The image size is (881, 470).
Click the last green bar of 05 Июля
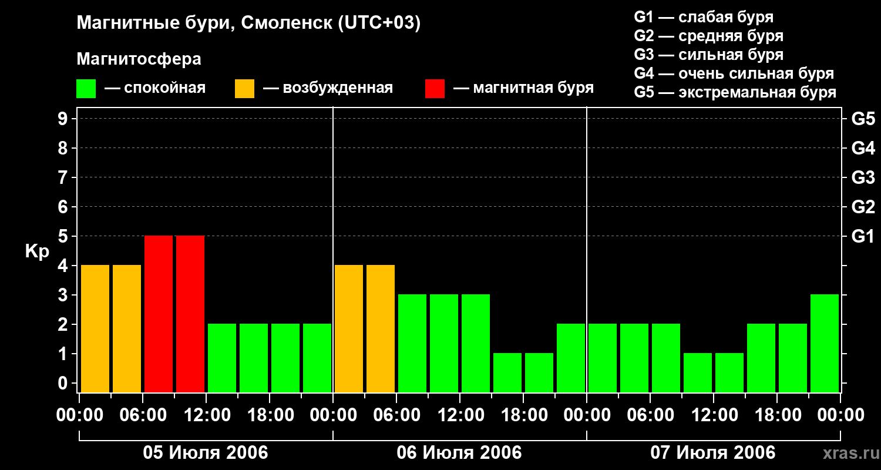click(x=317, y=358)
